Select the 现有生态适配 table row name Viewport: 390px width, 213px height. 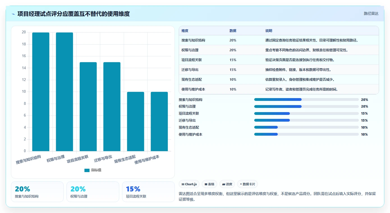191,80
